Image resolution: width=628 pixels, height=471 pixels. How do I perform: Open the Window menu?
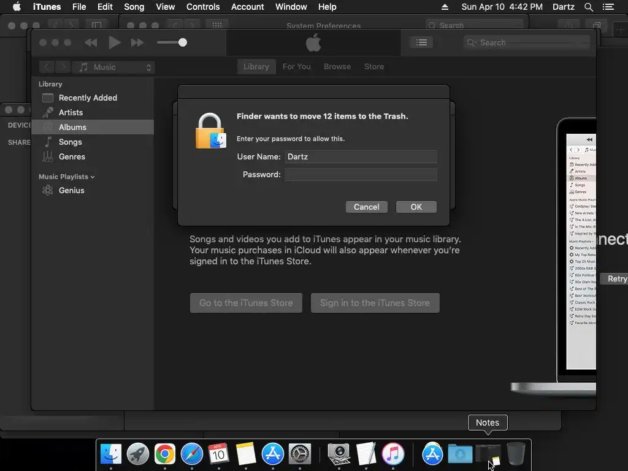(x=291, y=7)
